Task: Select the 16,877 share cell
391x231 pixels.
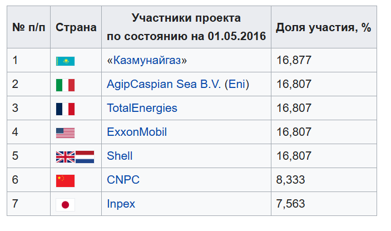Action: pos(294,61)
